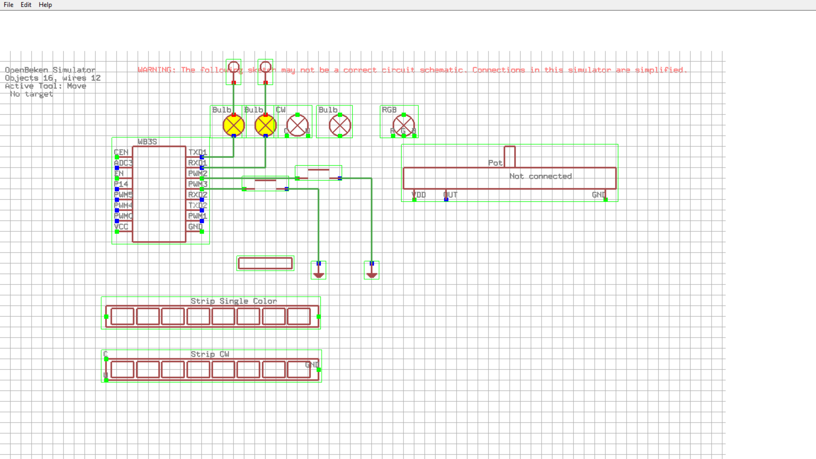The height and width of the screenshot is (459, 816).
Task: Click the first lit yellow Bulb
Action: coord(233,125)
